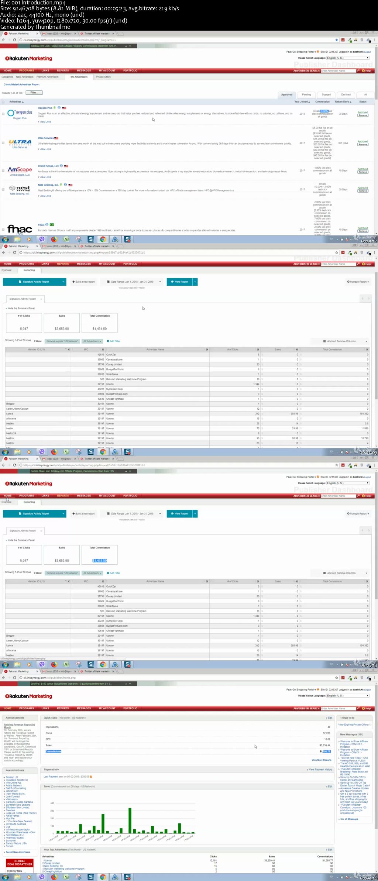Click the advertiser search field in the dashboard frame
The height and width of the screenshot is (881, 378).
(339, 708)
